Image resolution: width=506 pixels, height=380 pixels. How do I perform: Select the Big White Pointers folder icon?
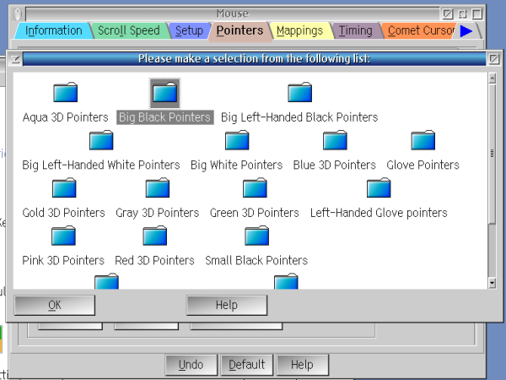coord(237,140)
